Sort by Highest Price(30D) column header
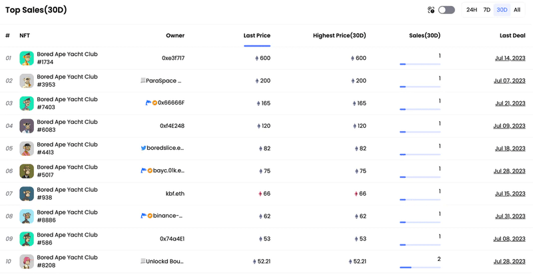The image size is (533, 275). pyautogui.click(x=340, y=35)
